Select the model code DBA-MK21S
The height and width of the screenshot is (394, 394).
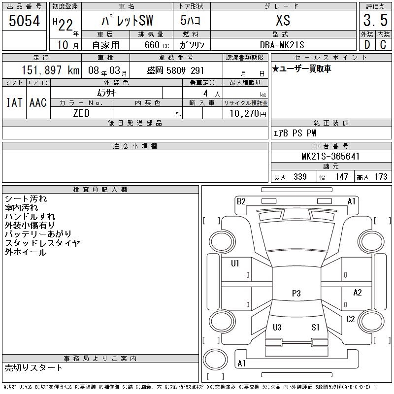point(282,44)
